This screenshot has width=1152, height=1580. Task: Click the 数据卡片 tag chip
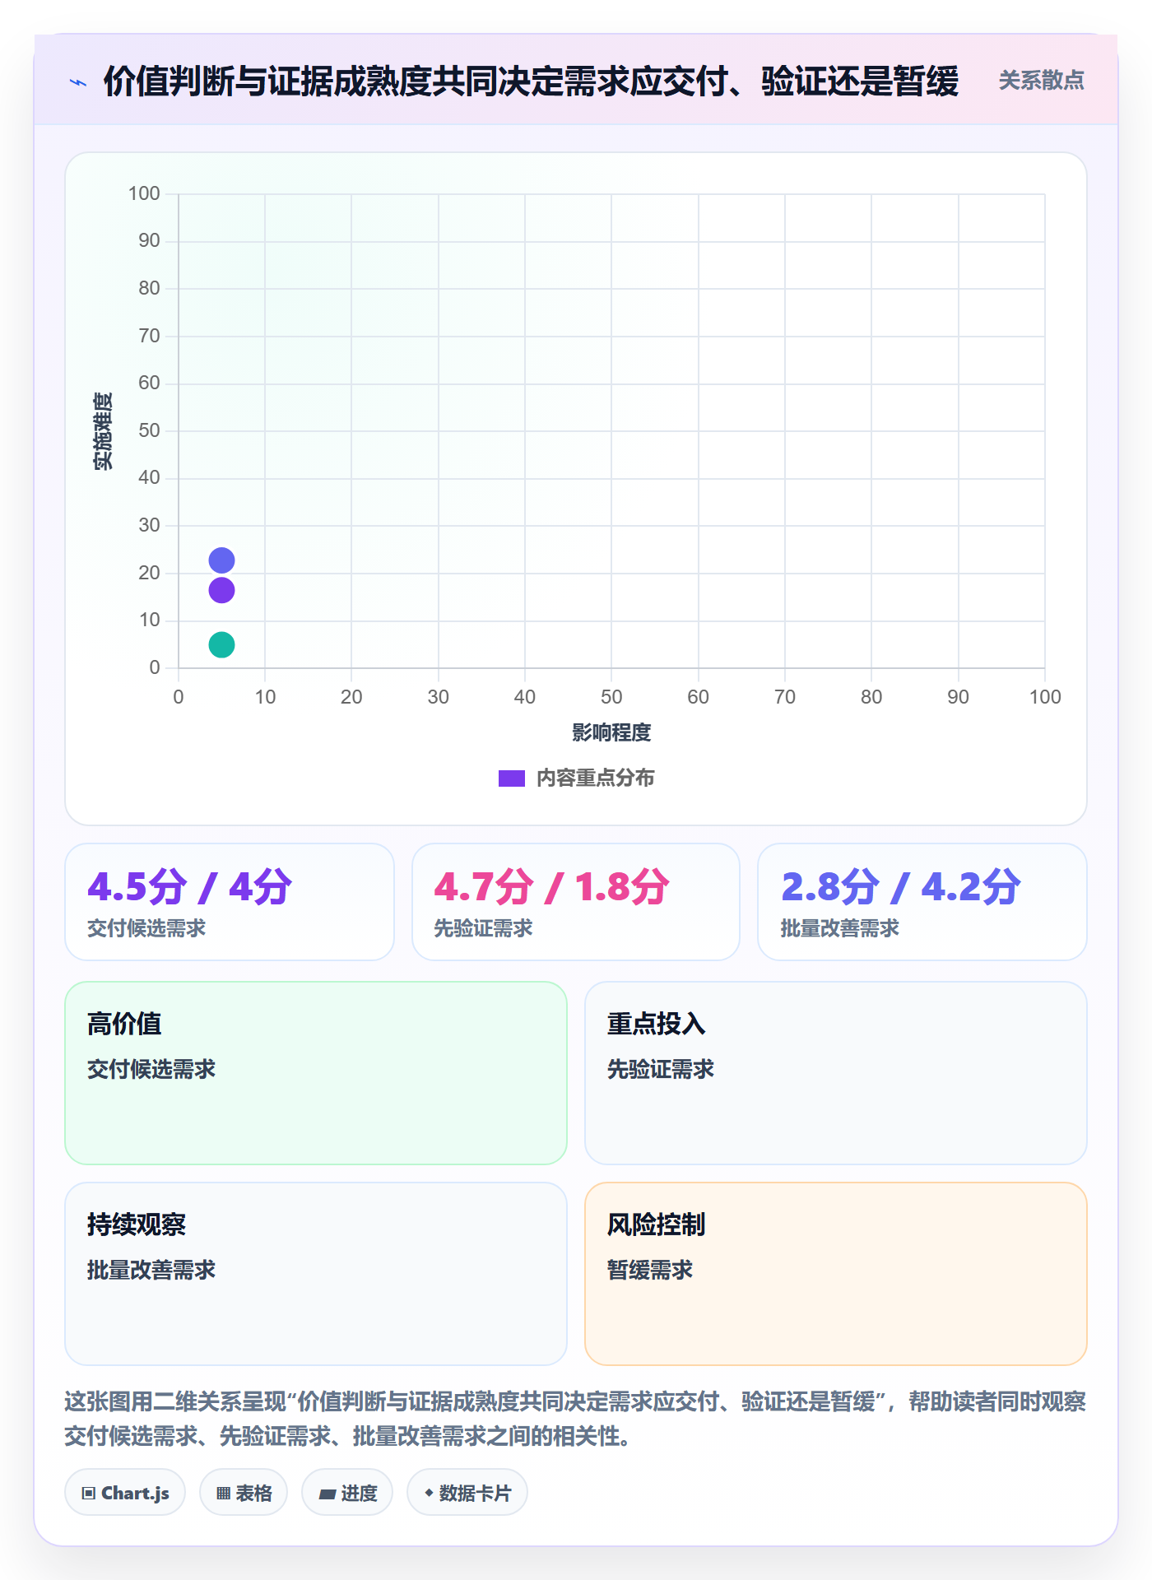pos(467,1493)
